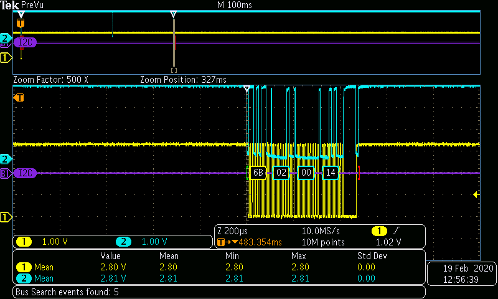The image size is (498, 299).
Task: Select decoded I2C address byte 6B
Action: pos(258,173)
